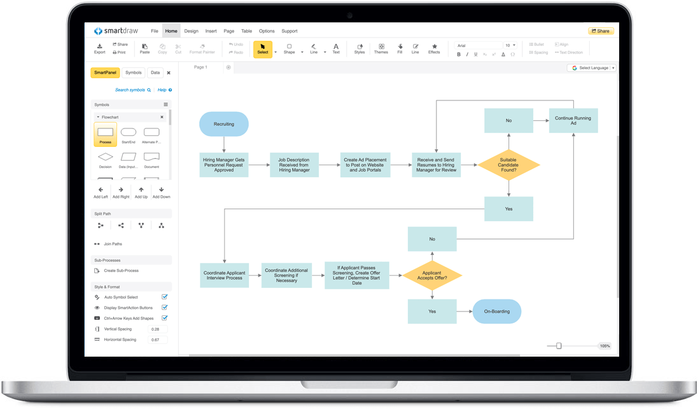This screenshot has width=700, height=412.
Task: Click the yellow Share button
Action: click(x=601, y=31)
